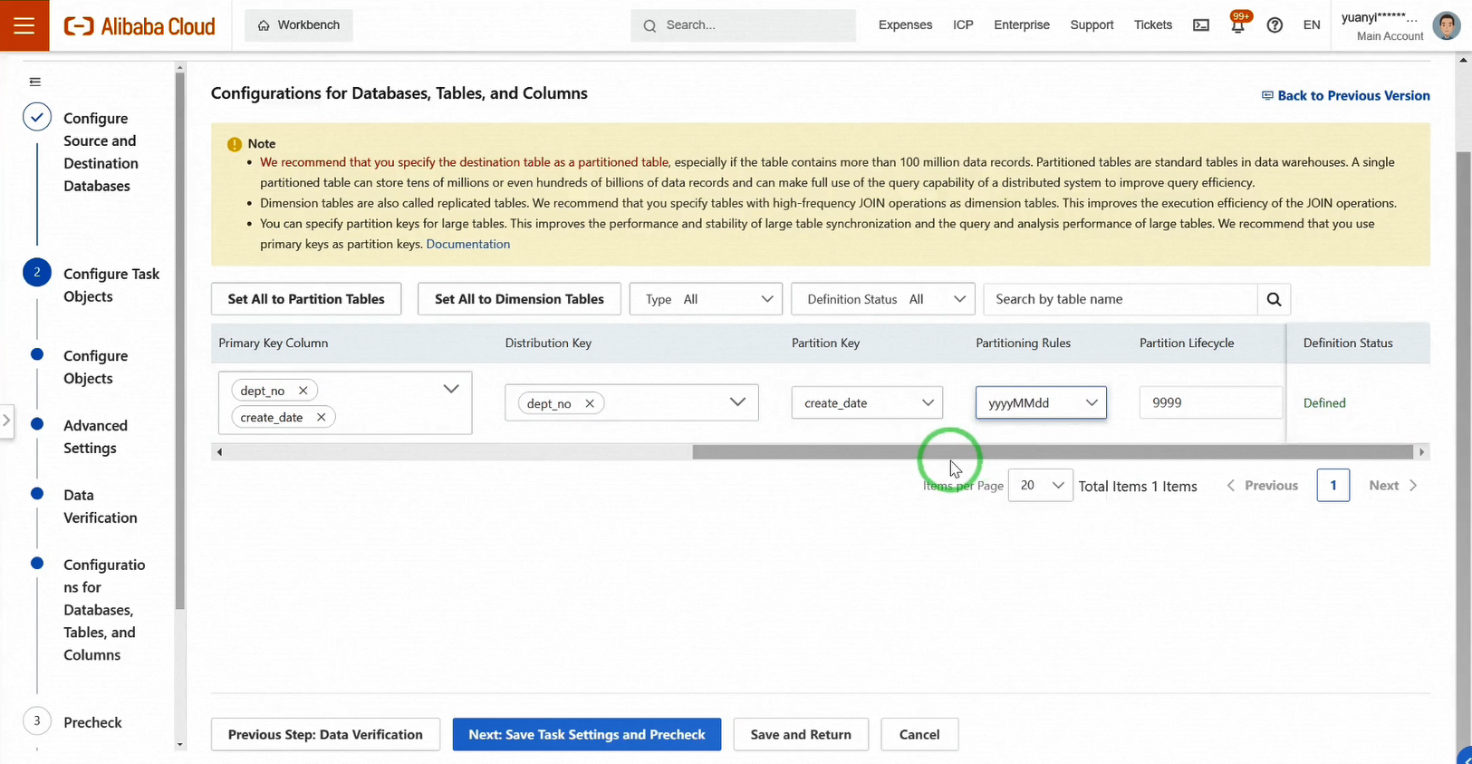Viewport: 1472px width, 764px height.
Task: Click Previous Step: Data Verification button
Action: [x=325, y=735]
